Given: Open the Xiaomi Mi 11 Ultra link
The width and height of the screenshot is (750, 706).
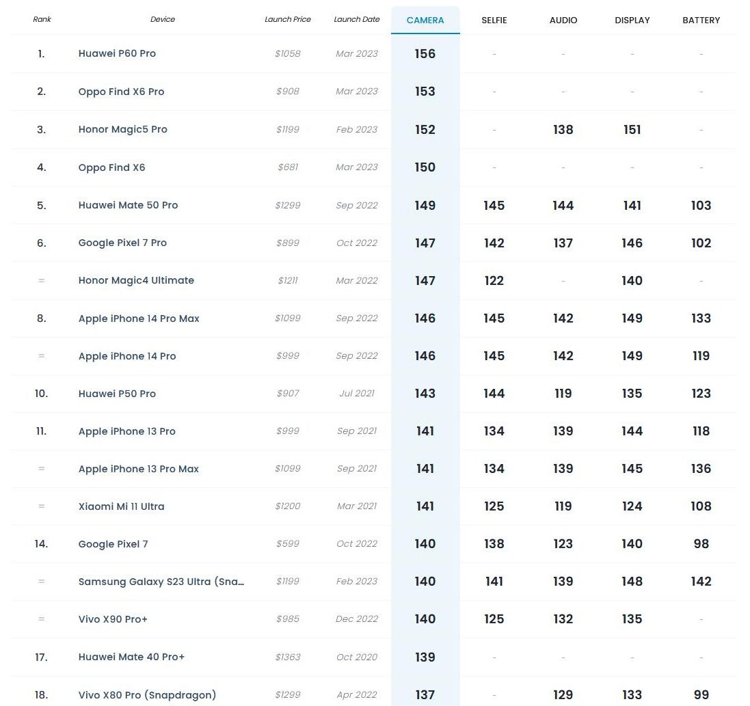Looking at the screenshot, I should (121, 506).
